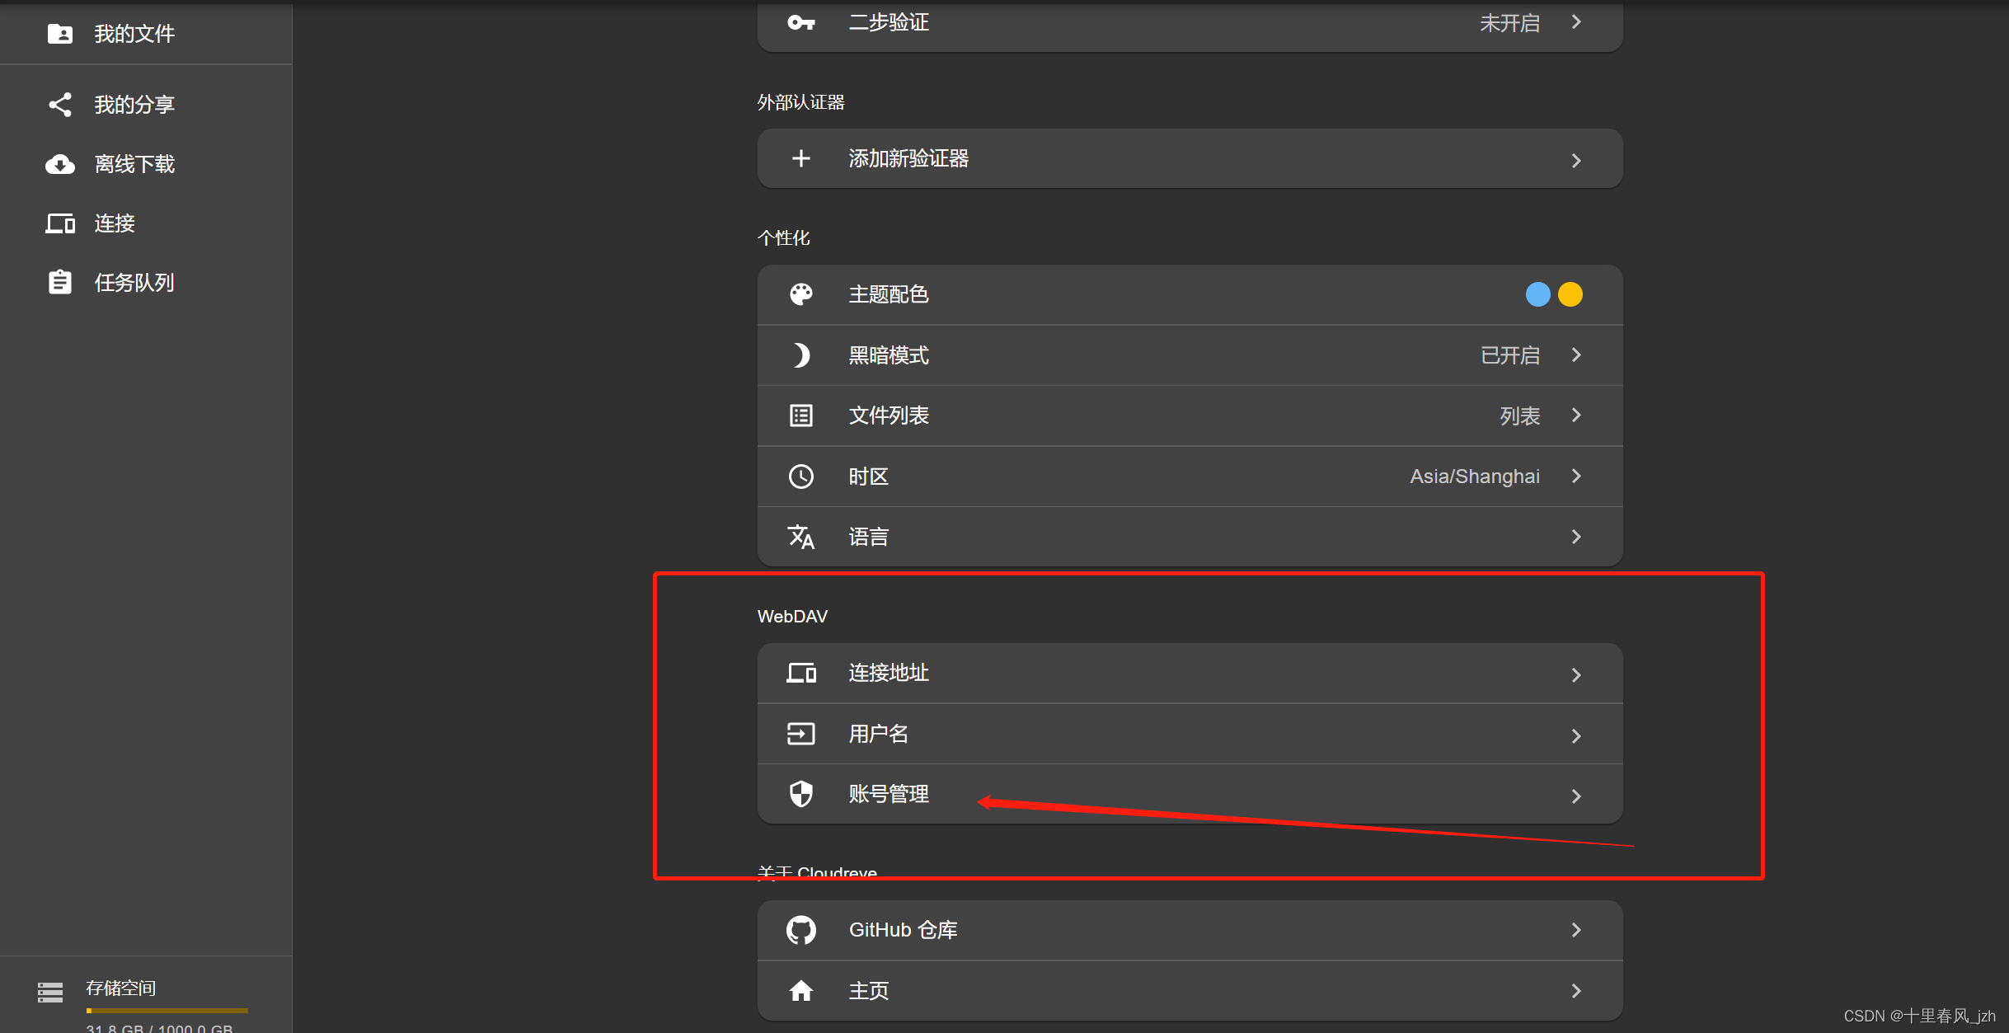Click the 未开启 status of 二步验证
Viewport: 2009px width, 1033px height.
1509,23
